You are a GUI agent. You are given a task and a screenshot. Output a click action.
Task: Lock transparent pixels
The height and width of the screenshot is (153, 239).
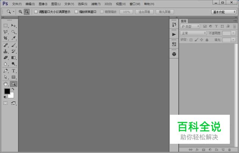point(191,40)
